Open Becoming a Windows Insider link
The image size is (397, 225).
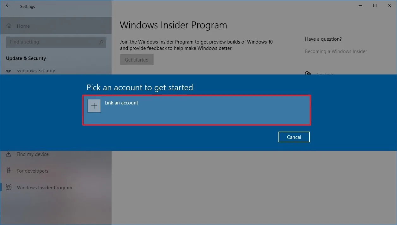[x=336, y=51]
